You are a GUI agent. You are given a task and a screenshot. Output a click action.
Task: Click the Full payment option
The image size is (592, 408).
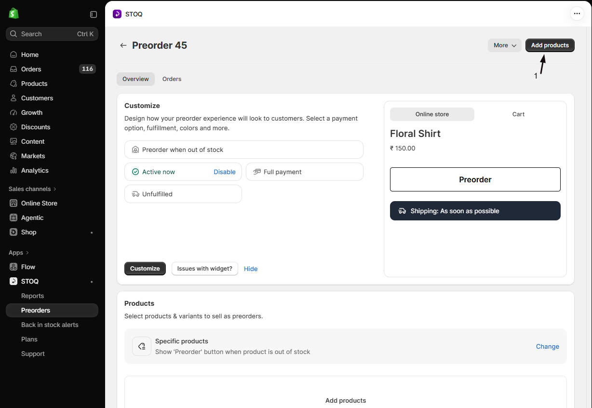pos(305,172)
